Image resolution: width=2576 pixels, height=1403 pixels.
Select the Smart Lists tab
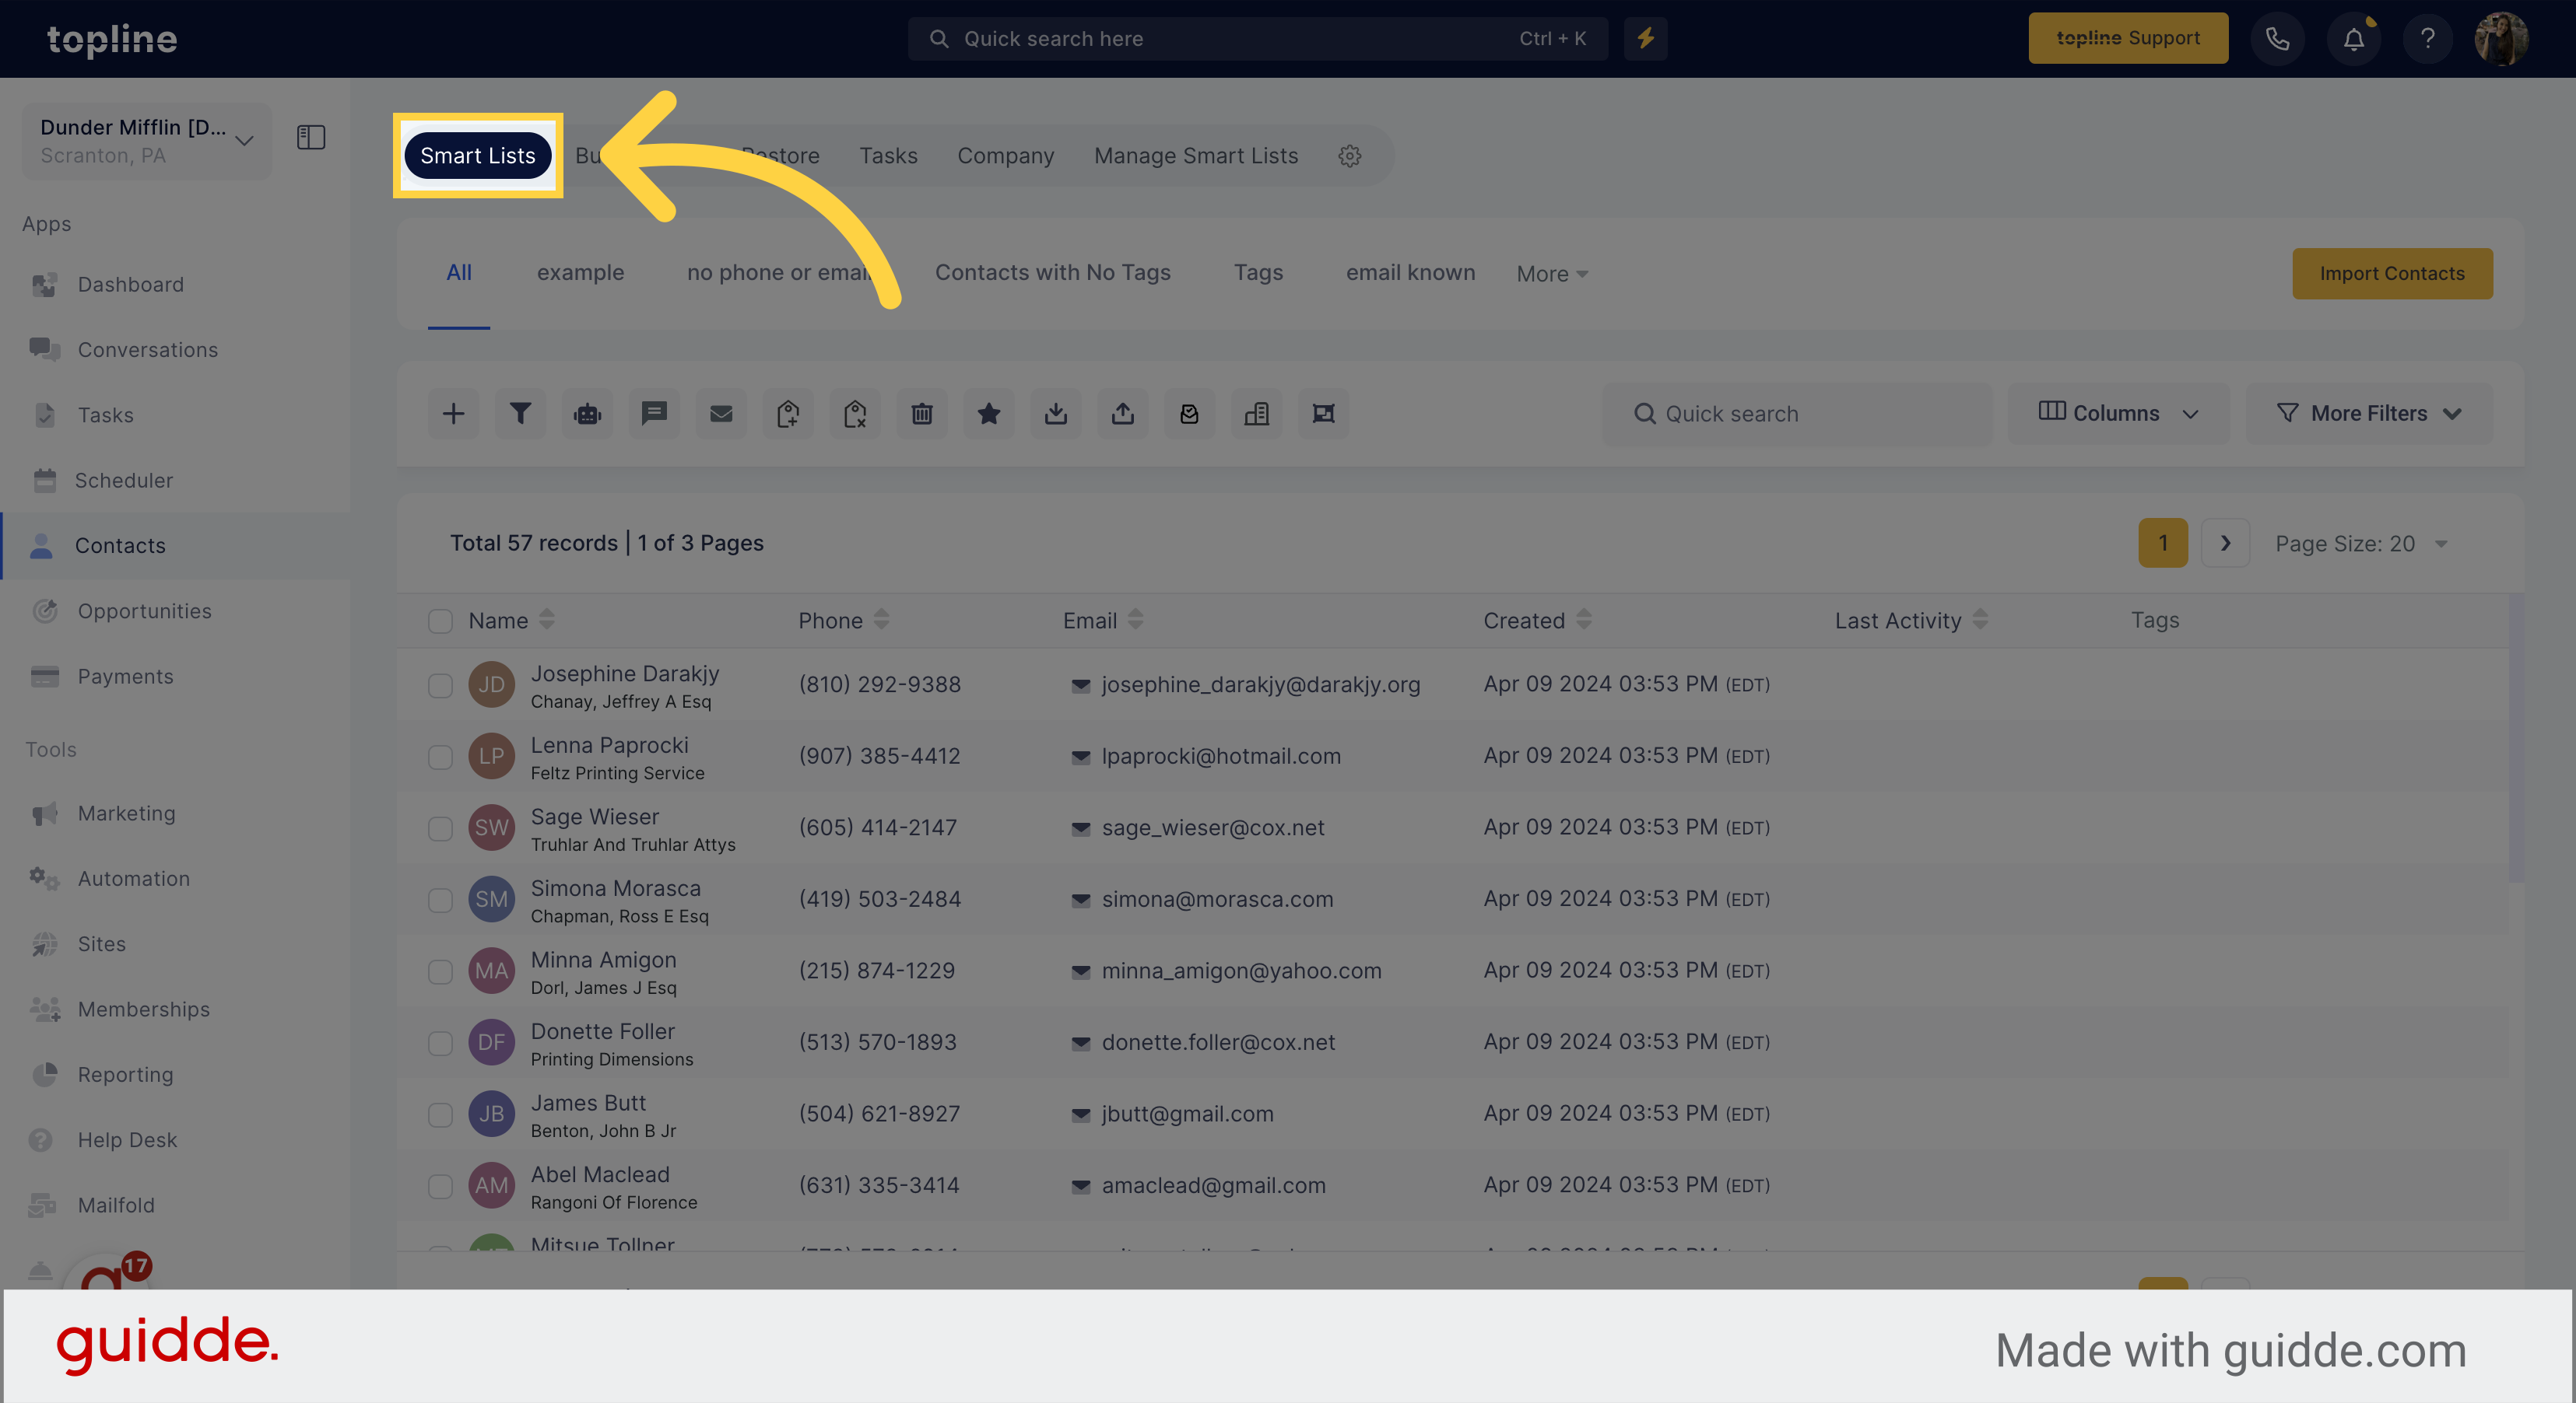pos(478,156)
